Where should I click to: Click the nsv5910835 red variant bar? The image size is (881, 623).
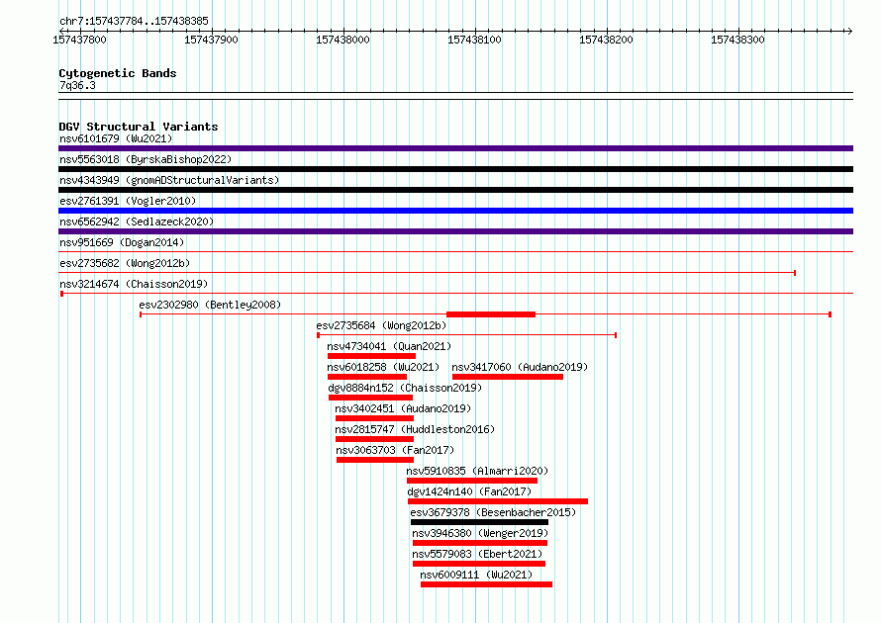[472, 481]
